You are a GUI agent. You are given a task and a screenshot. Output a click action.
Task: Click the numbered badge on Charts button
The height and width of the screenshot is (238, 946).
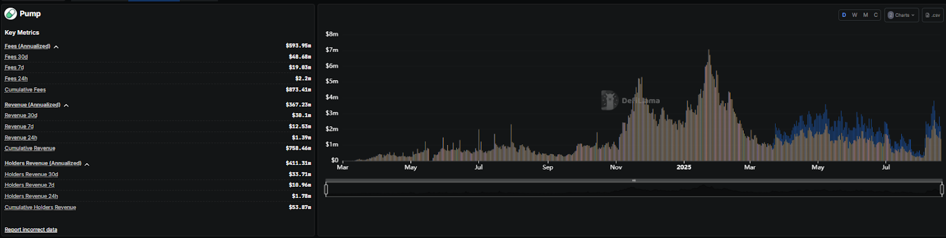[890, 15]
